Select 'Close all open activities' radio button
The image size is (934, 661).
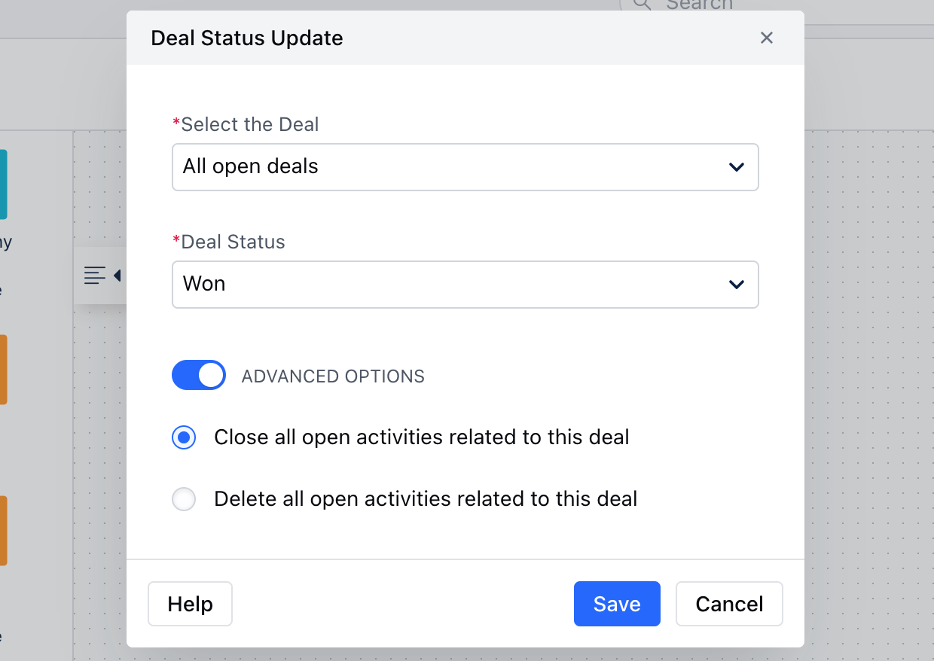tap(184, 437)
